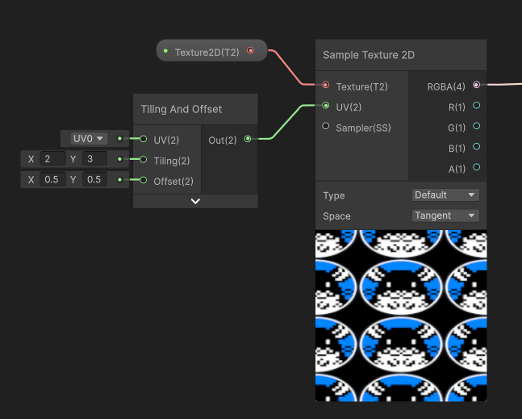
Task: Click the G(1) output port
Action: pyautogui.click(x=476, y=126)
